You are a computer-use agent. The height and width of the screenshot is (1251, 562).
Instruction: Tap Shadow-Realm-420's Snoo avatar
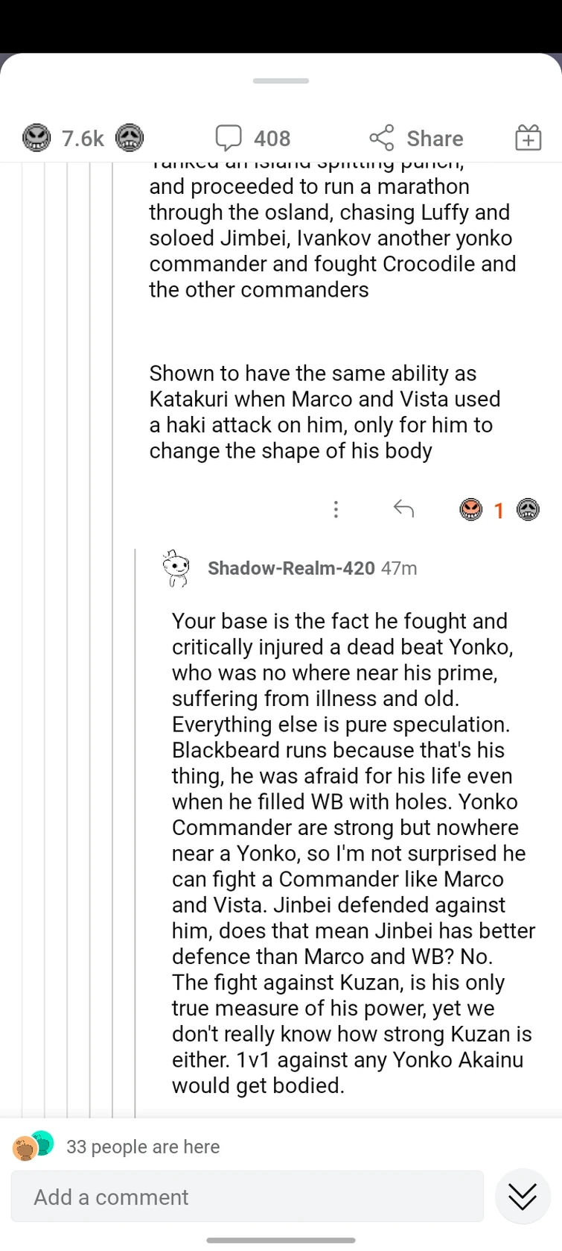tap(177, 569)
